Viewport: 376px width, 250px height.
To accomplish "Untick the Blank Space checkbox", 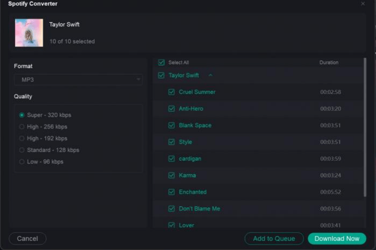I will [172, 125].
